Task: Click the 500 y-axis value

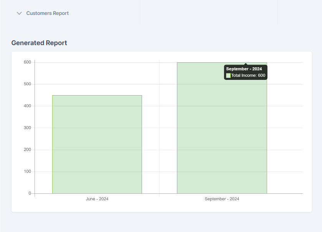Action: (27, 84)
